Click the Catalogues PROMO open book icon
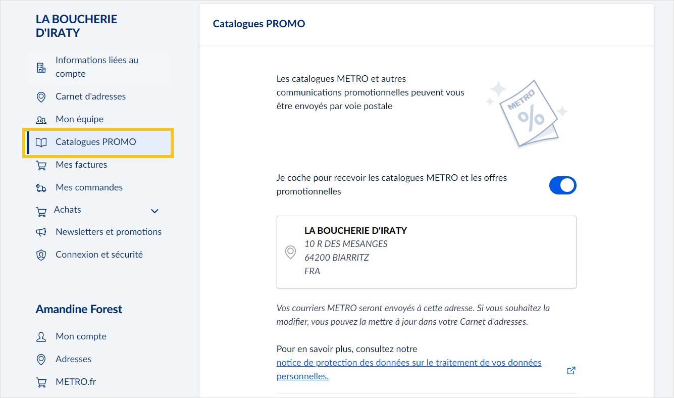Viewport: 674px width, 398px height. click(x=41, y=142)
